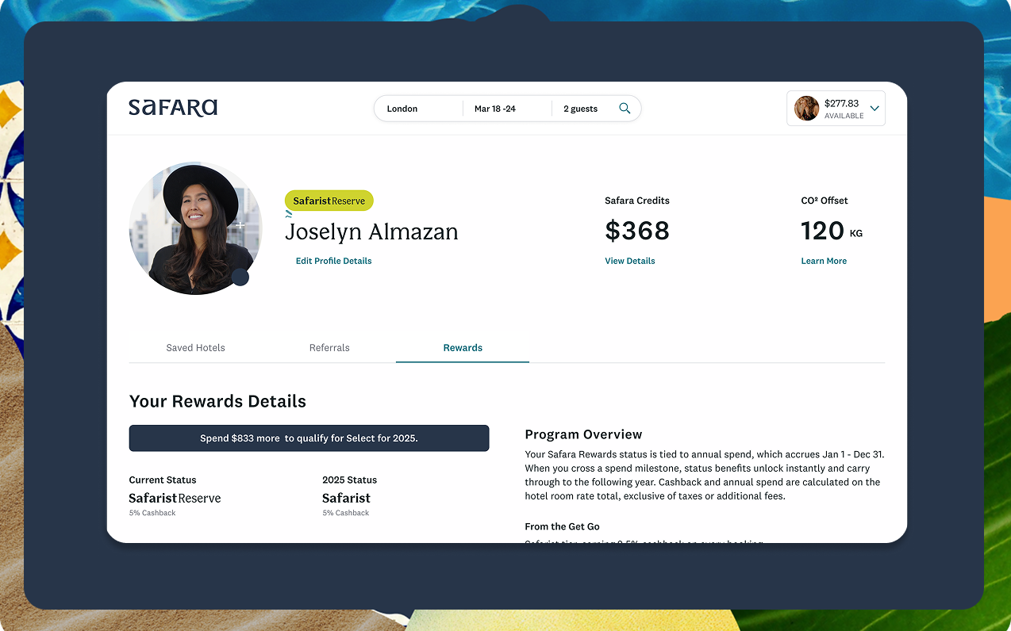Click the CO² Offset label

coord(825,201)
